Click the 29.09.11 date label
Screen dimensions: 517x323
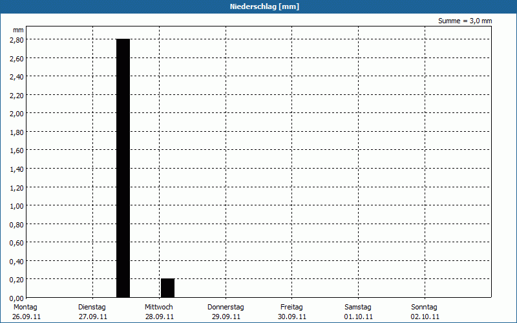pos(226,317)
